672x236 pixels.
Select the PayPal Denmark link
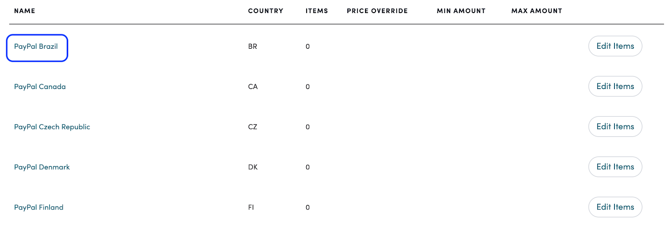42,167
